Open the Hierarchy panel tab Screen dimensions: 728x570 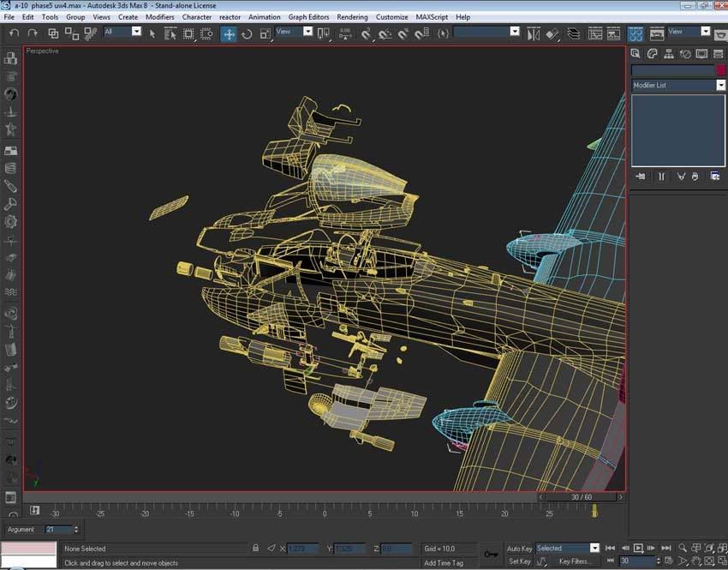click(x=669, y=54)
